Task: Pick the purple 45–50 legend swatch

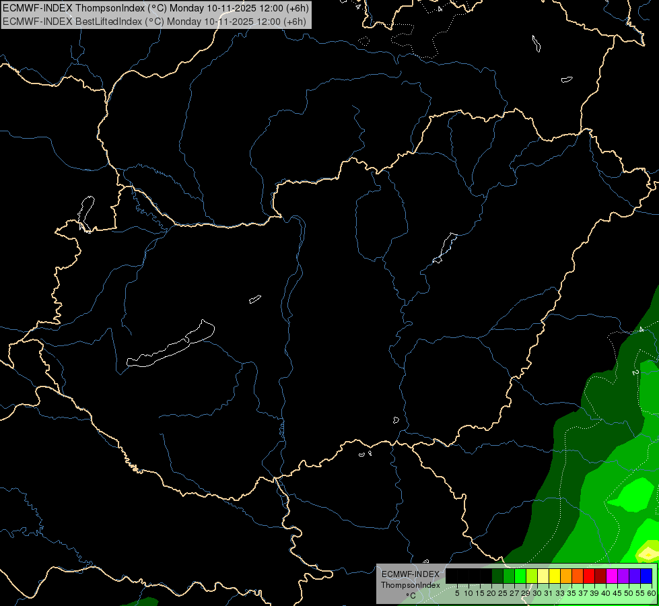Action: (623, 576)
